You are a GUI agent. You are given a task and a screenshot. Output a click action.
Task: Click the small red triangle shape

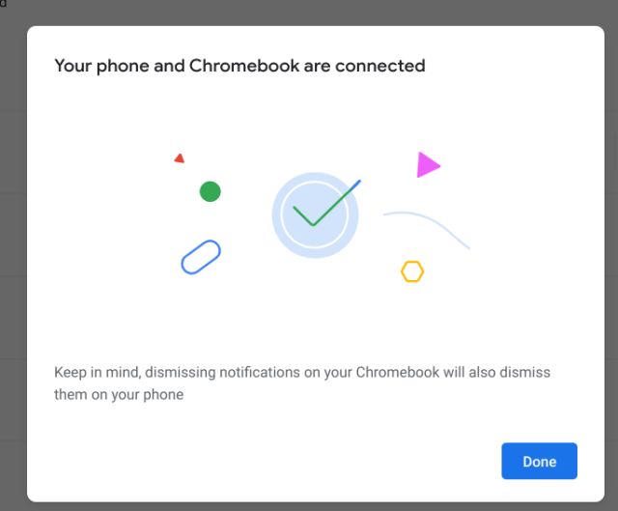click(x=180, y=158)
